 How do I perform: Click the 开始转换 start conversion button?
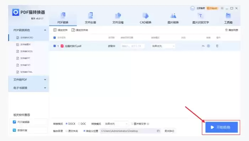tap(222, 127)
